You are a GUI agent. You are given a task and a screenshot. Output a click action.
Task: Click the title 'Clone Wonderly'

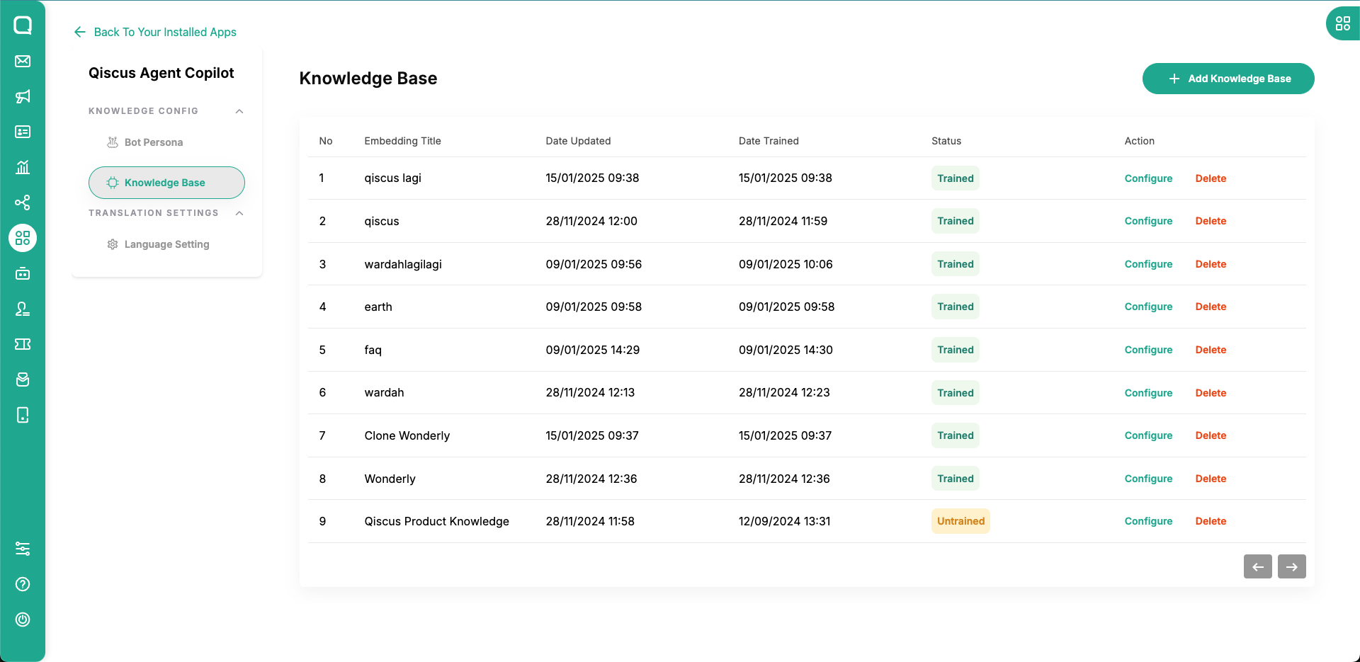pyautogui.click(x=407, y=435)
